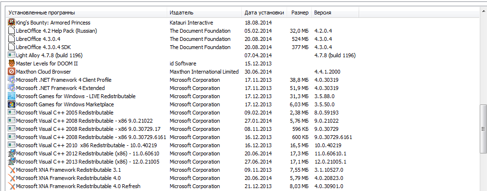Click the Games for Windows Marketplace icon

11,104
